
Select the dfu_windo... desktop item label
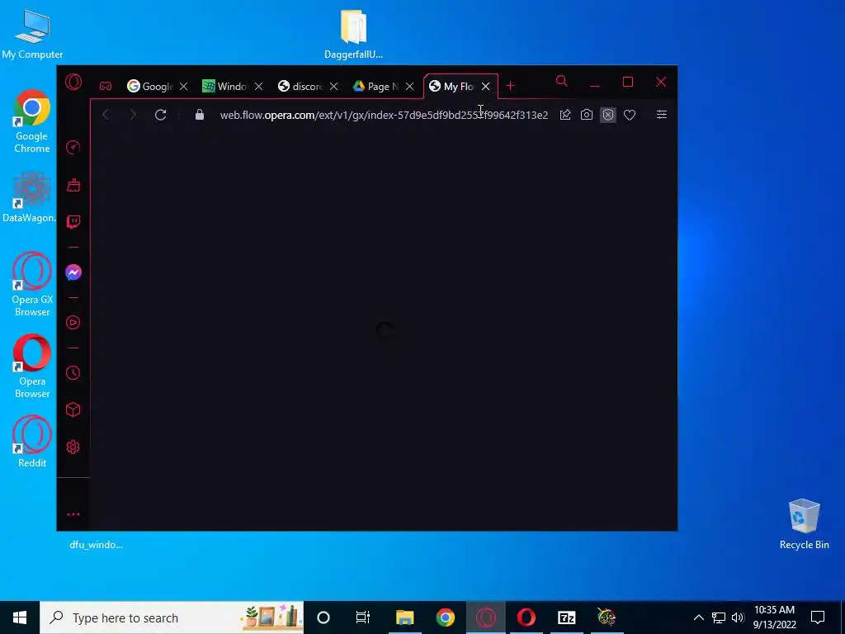pyautogui.click(x=96, y=545)
